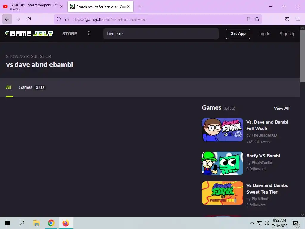Open PlushTastic developer profile
Screen dimensions: 305x229
[262, 163]
